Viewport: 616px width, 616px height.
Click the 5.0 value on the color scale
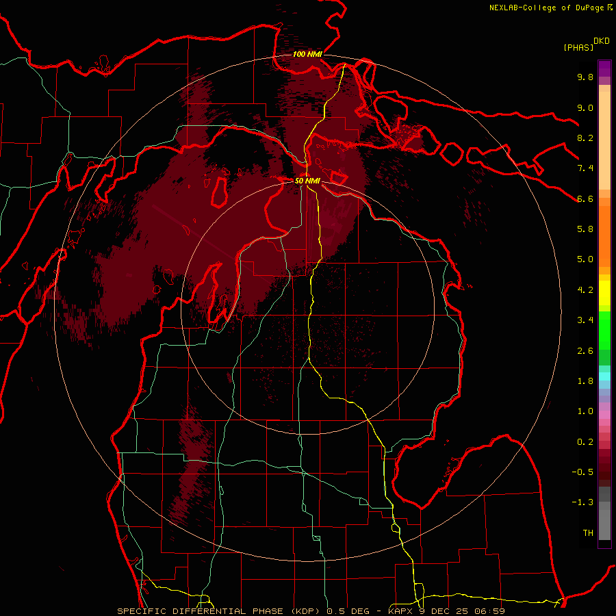[x=585, y=259]
